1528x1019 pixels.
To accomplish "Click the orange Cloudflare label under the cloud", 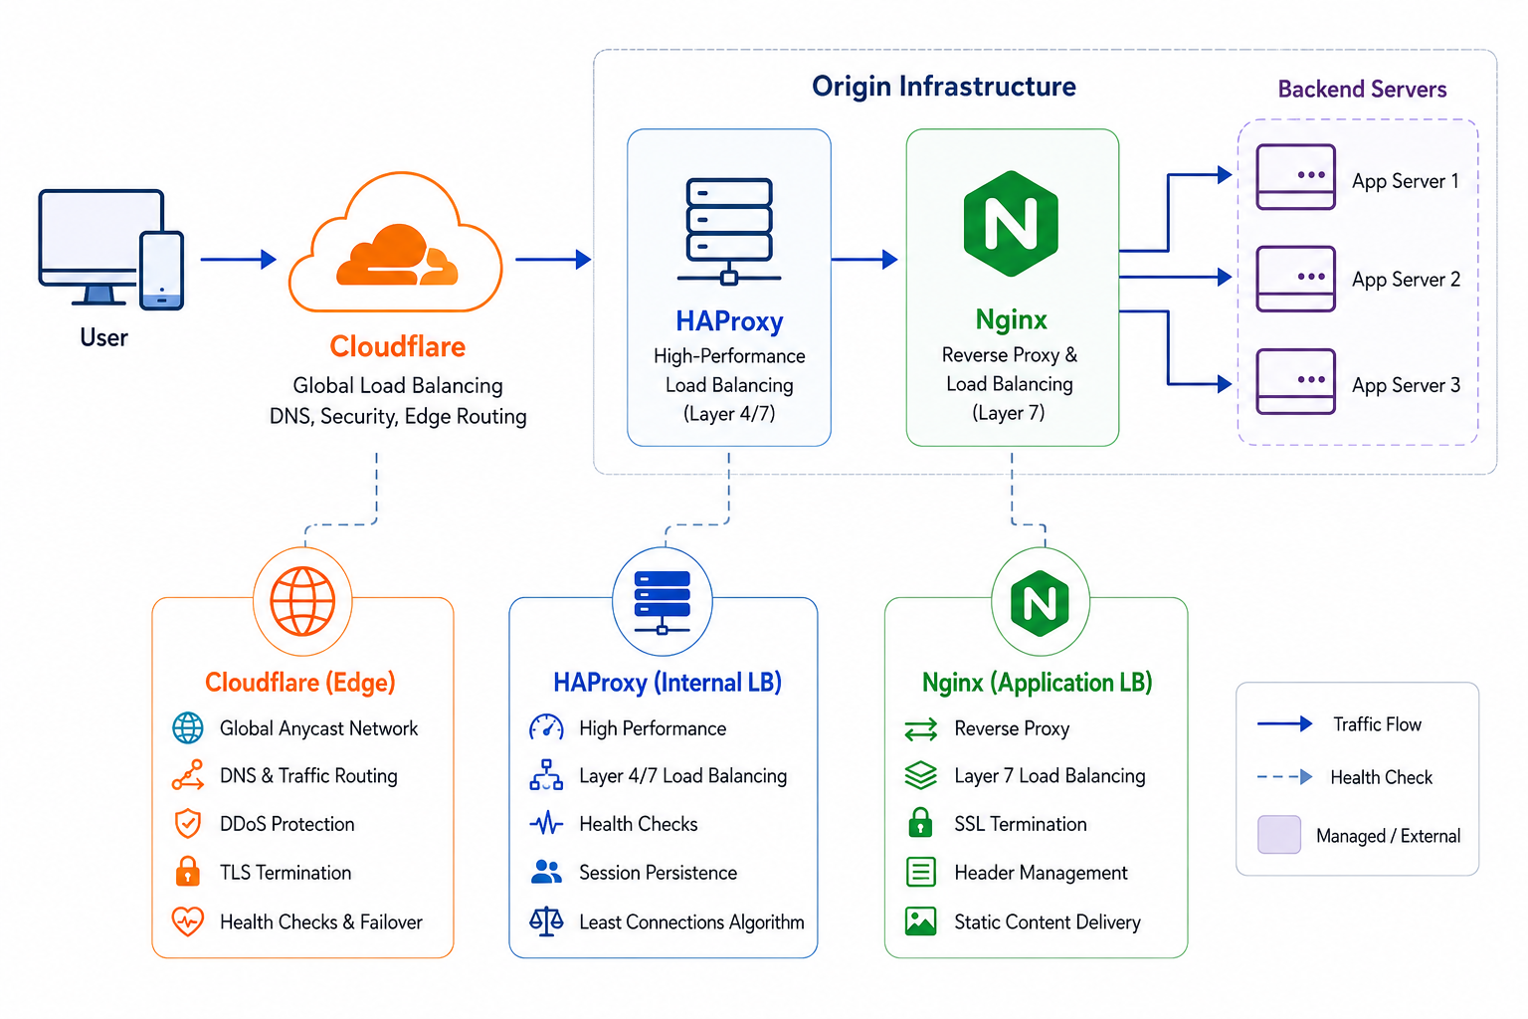I will [398, 346].
